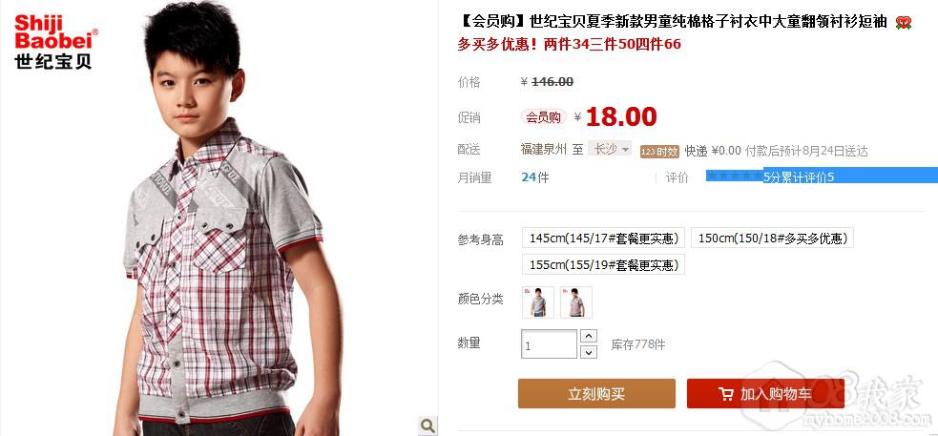Open the 长沙 destination city dropdown
The width and height of the screenshot is (938, 436).
pyautogui.click(x=610, y=149)
